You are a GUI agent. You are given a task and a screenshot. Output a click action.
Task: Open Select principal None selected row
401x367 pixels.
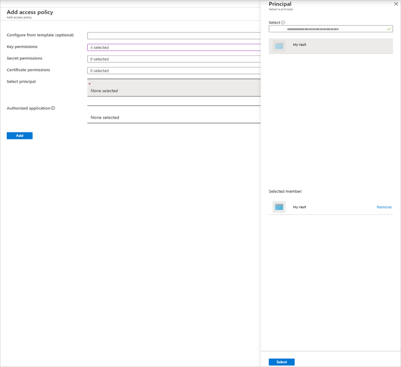tap(174, 88)
